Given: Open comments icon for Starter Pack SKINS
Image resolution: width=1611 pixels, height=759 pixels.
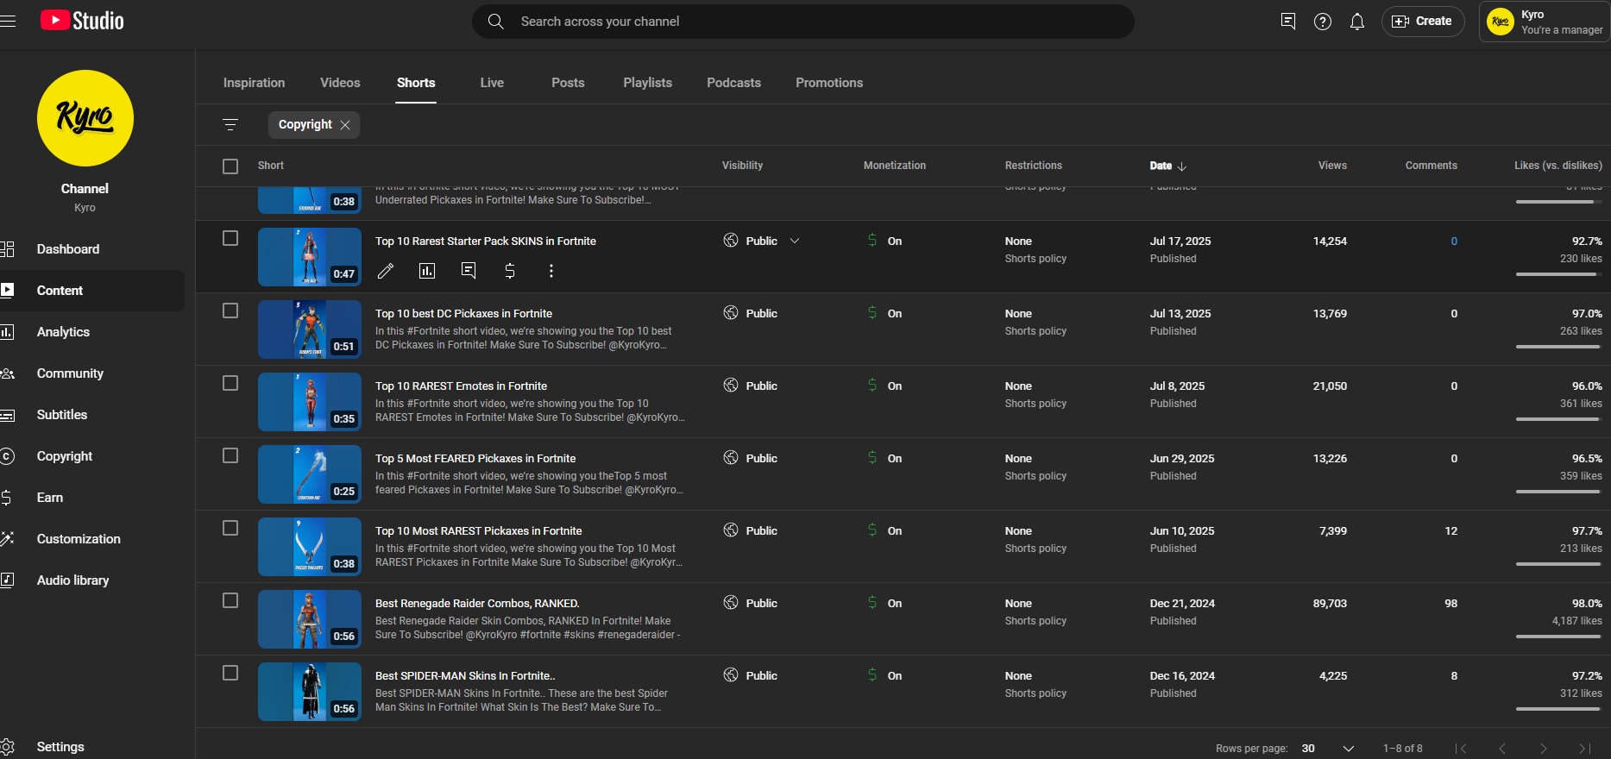Looking at the screenshot, I should 469,271.
